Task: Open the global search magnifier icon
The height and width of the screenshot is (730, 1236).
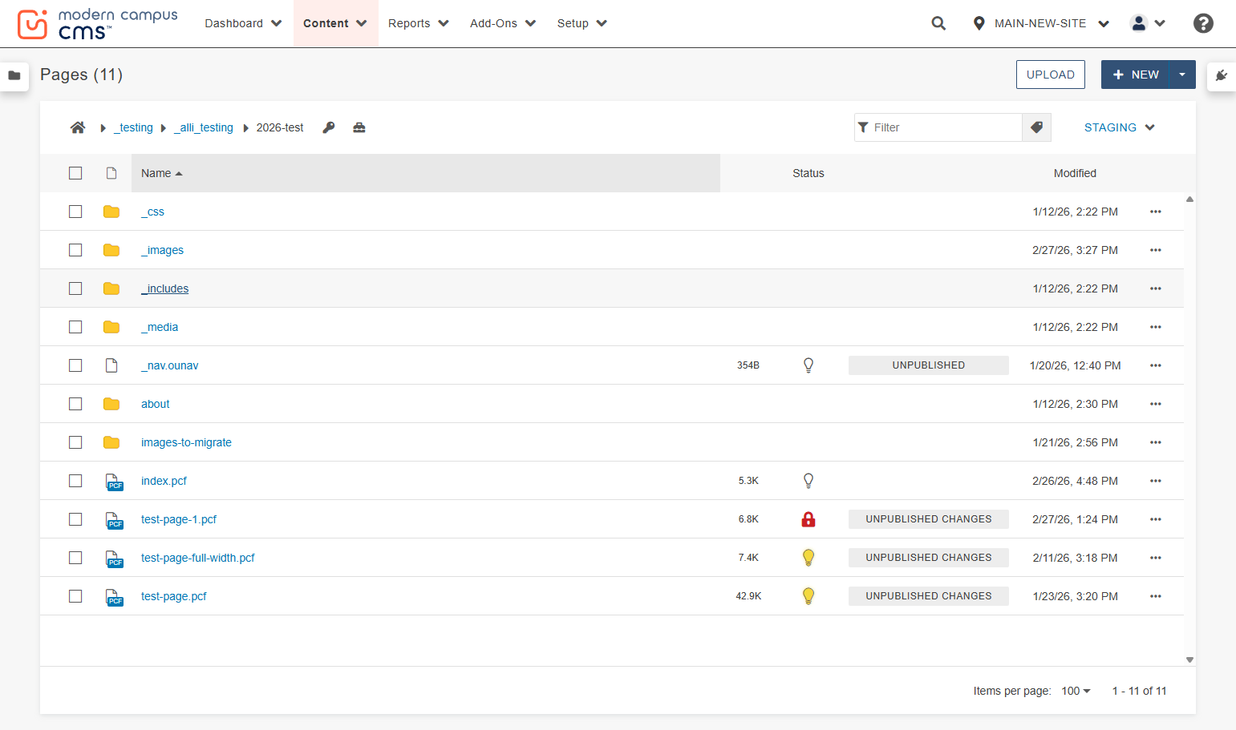Action: 938,23
